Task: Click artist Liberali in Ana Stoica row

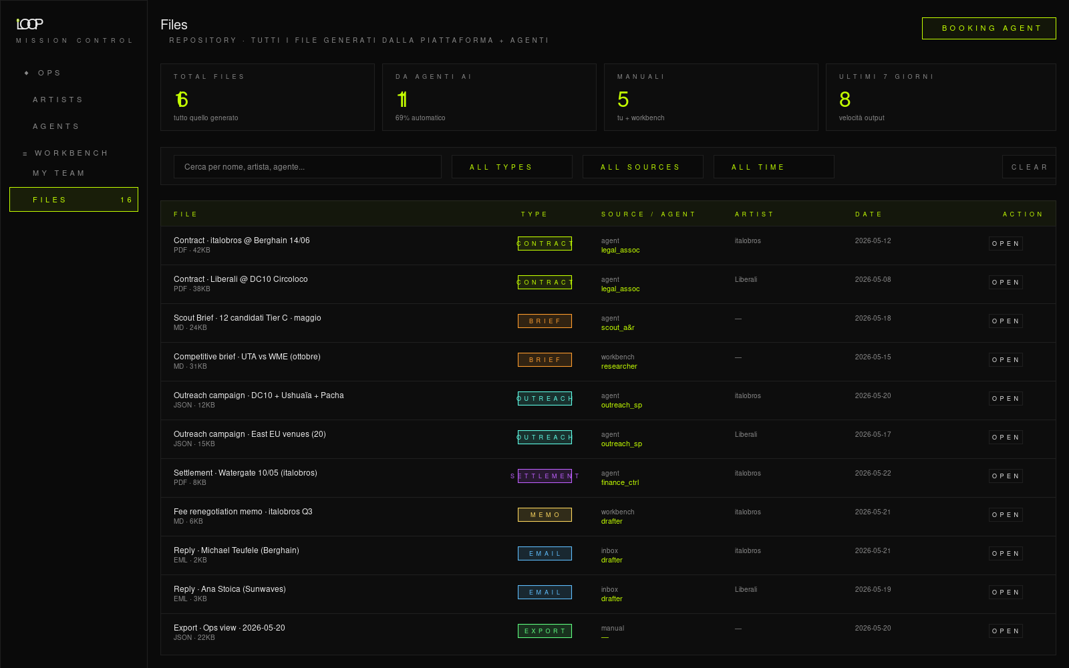Action: (746, 590)
